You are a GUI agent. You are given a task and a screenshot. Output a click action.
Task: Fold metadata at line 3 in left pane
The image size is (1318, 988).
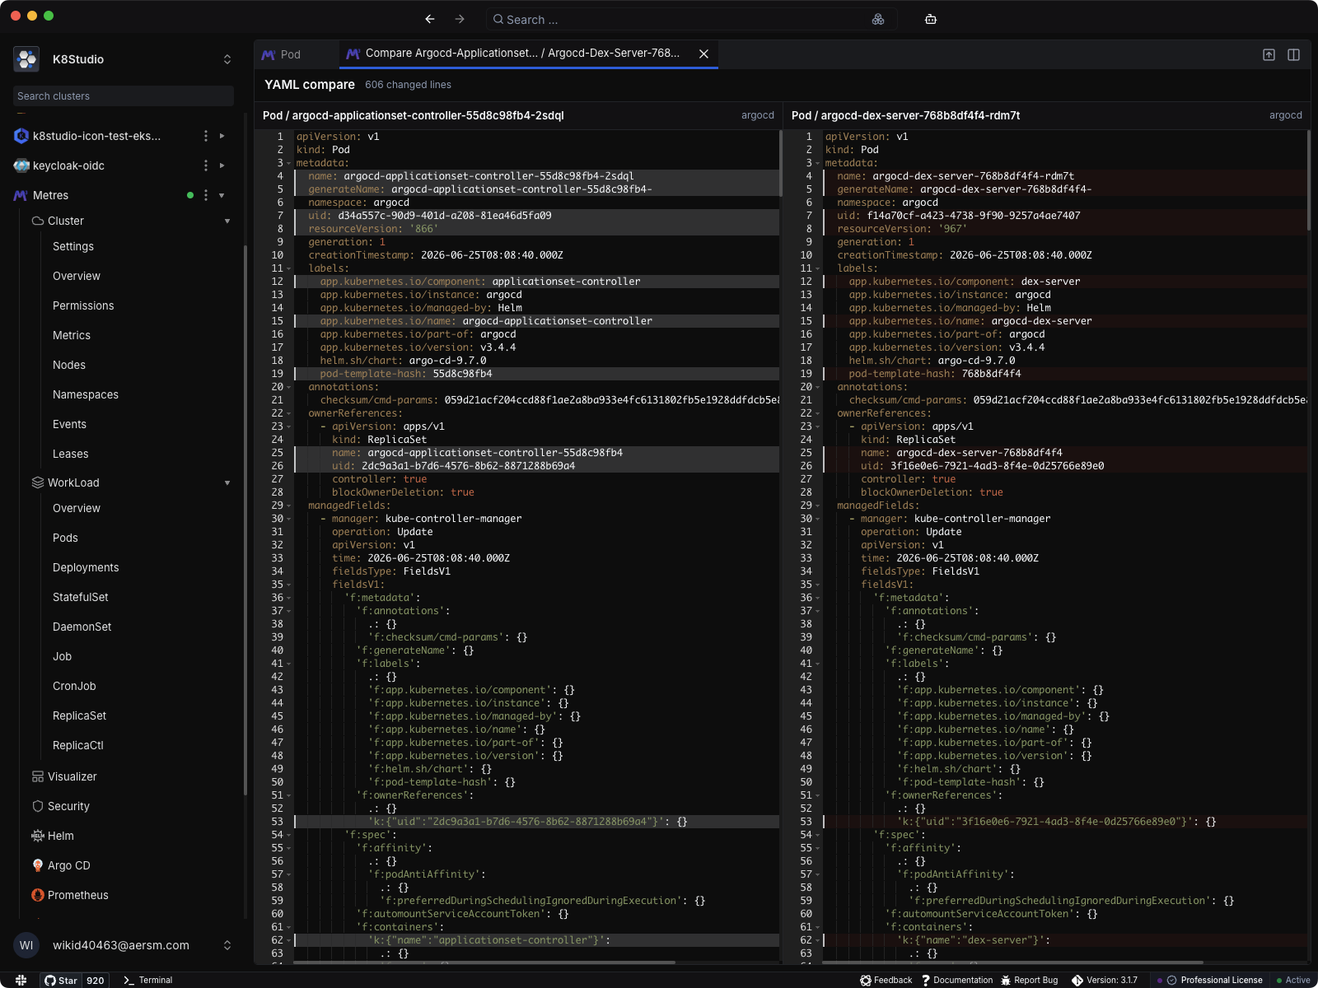288,163
